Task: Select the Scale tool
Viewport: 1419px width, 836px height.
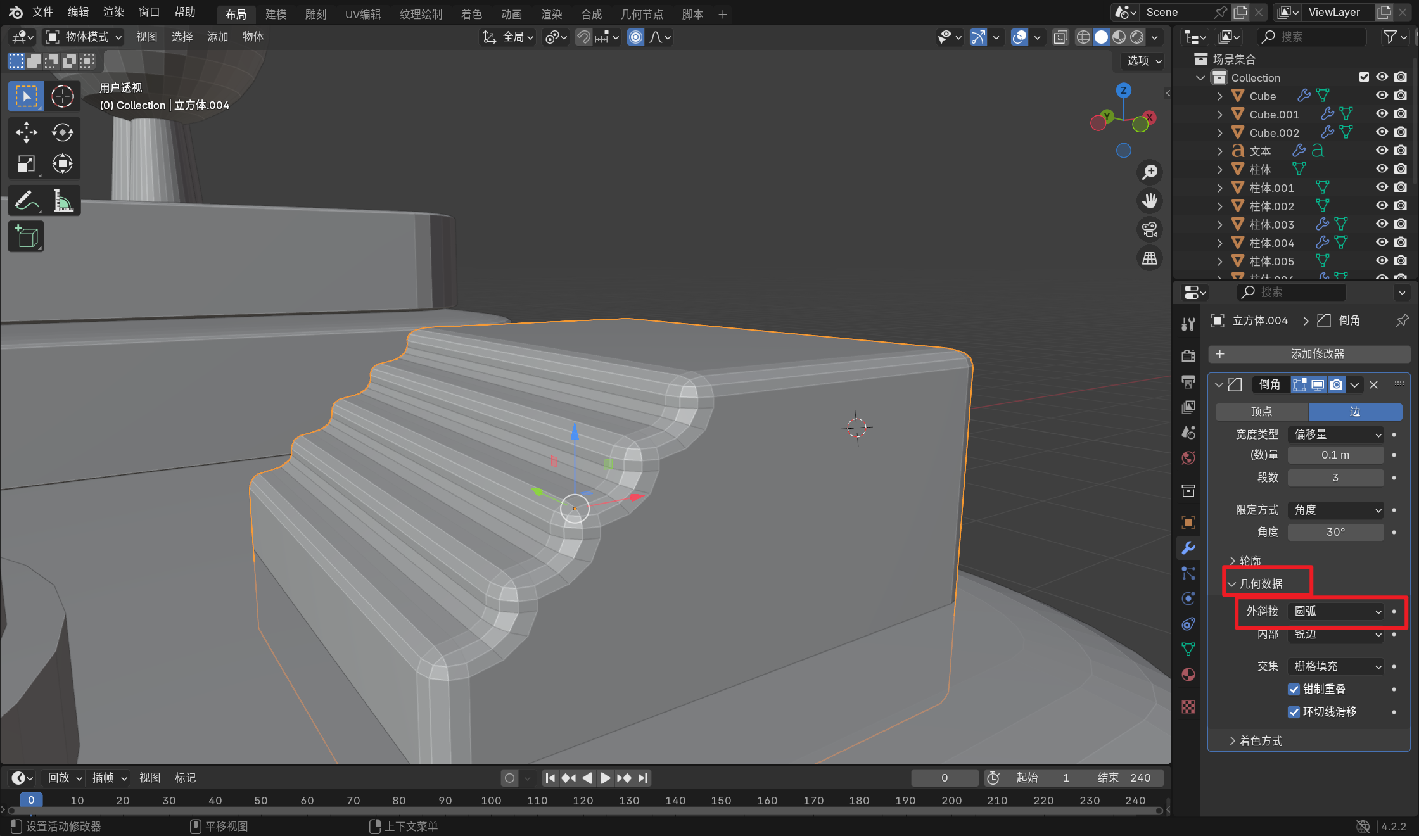Action: [x=26, y=164]
